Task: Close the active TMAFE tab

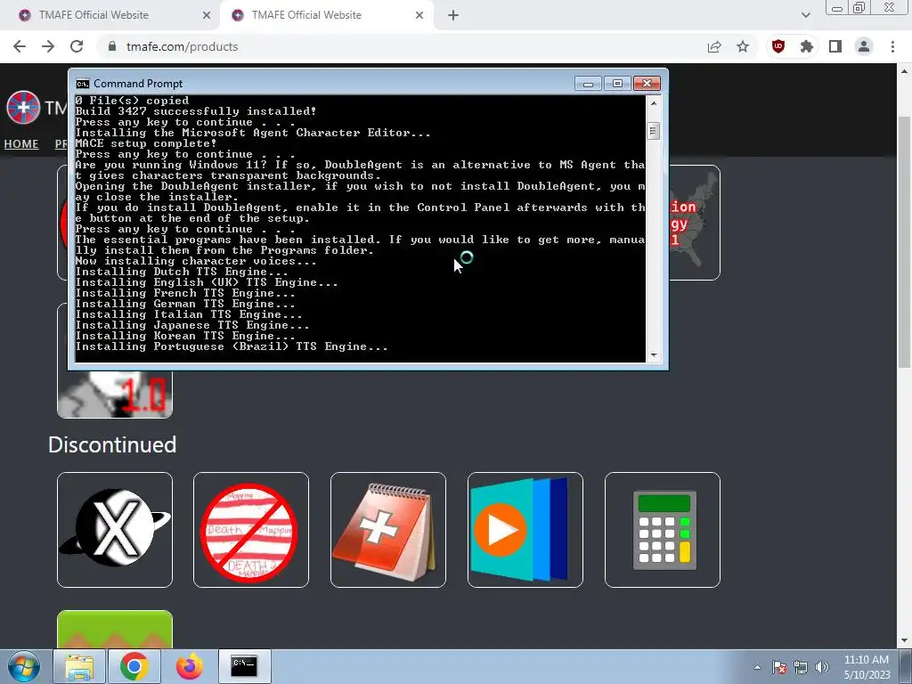Action: pos(419,15)
